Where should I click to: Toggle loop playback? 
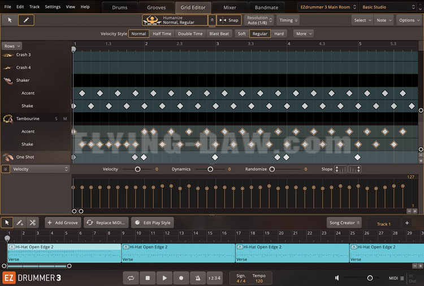[131, 278]
